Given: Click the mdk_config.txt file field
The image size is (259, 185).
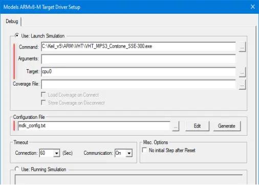Looking at the screenshot, I should click(94, 126).
